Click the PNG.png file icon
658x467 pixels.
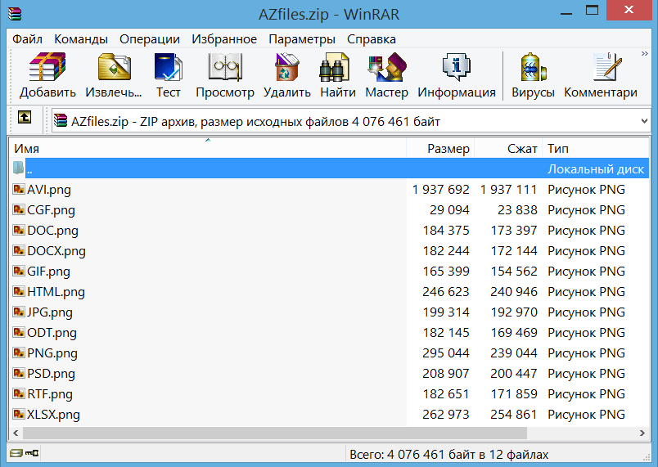19,352
